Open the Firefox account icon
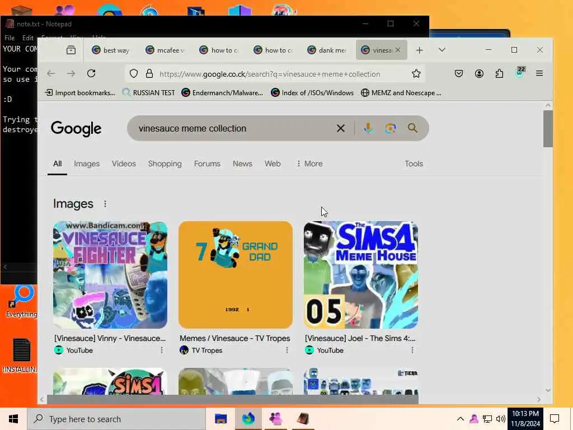 pyautogui.click(x=479, y=73)
